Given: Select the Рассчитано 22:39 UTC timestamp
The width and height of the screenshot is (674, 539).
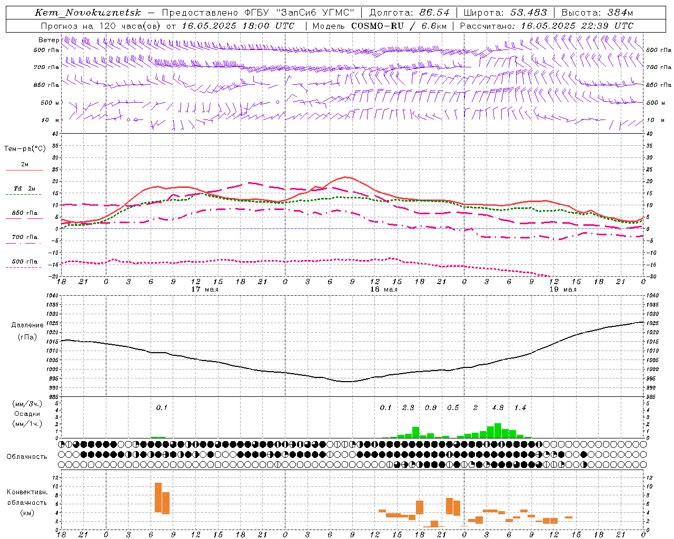Looking at the screenshot, I should pyautogui.click(x=547, y=26).
